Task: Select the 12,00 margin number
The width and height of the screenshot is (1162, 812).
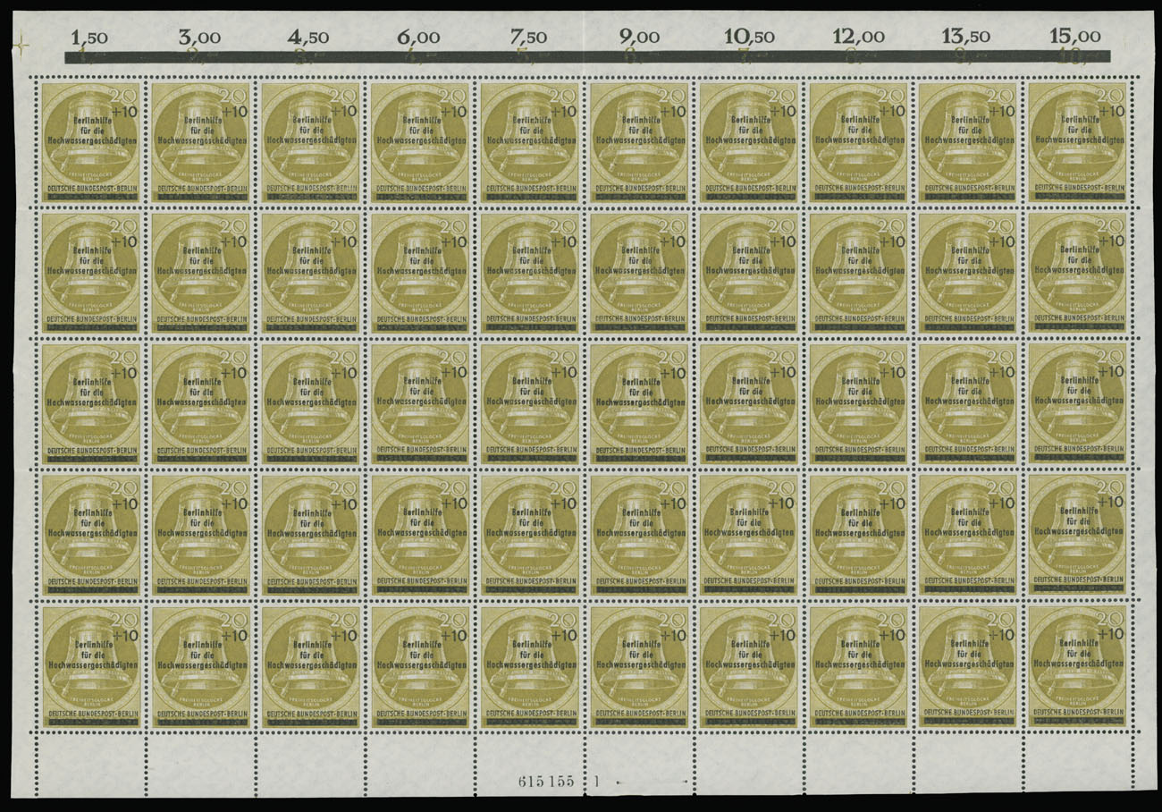Action: click(x=857, y=38)
